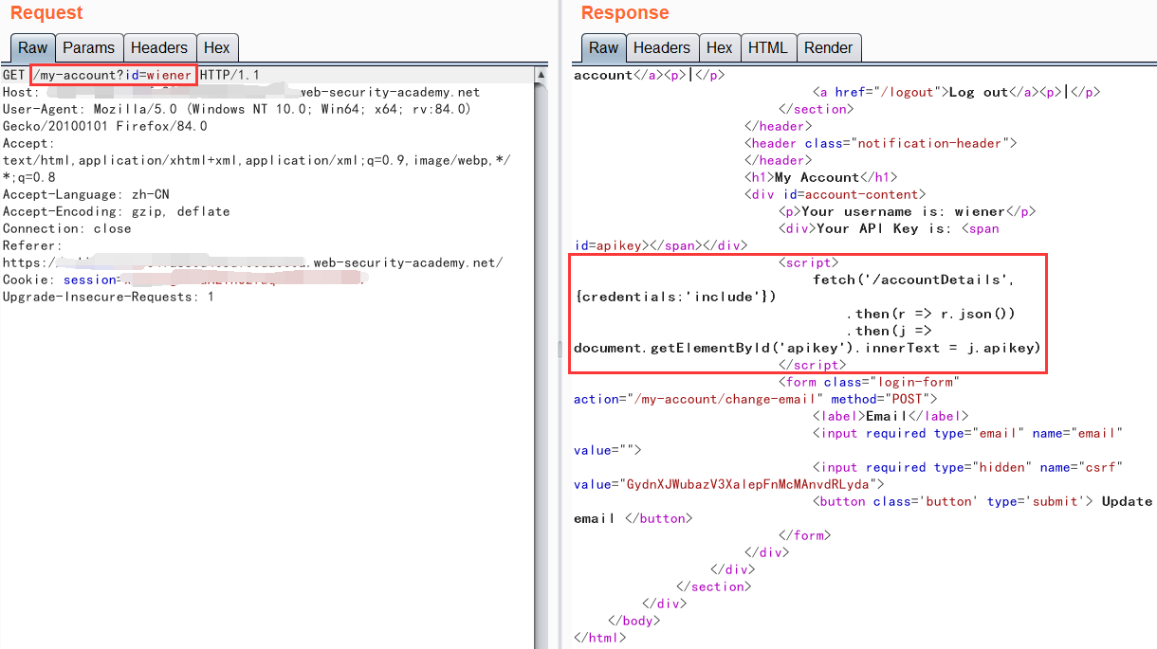Select the Request Raw tab
Image resolution: width=1157 pixels, height=649 pixels.
32,48
